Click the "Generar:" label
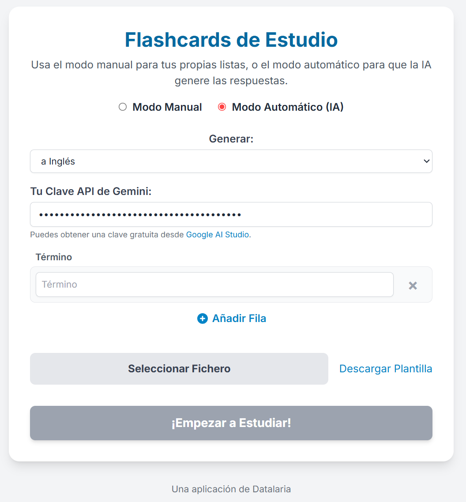The width and height of the screenshot is (466, 502). point(231,139)
